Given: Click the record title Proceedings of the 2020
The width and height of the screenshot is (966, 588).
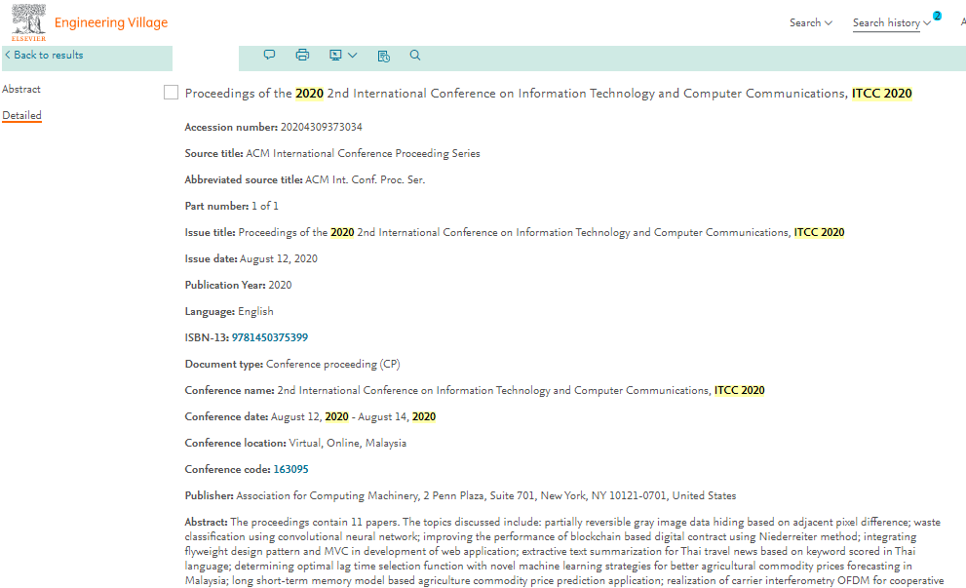Looking at the screenshot, I should pyautogui.click(x=548, y=93).
